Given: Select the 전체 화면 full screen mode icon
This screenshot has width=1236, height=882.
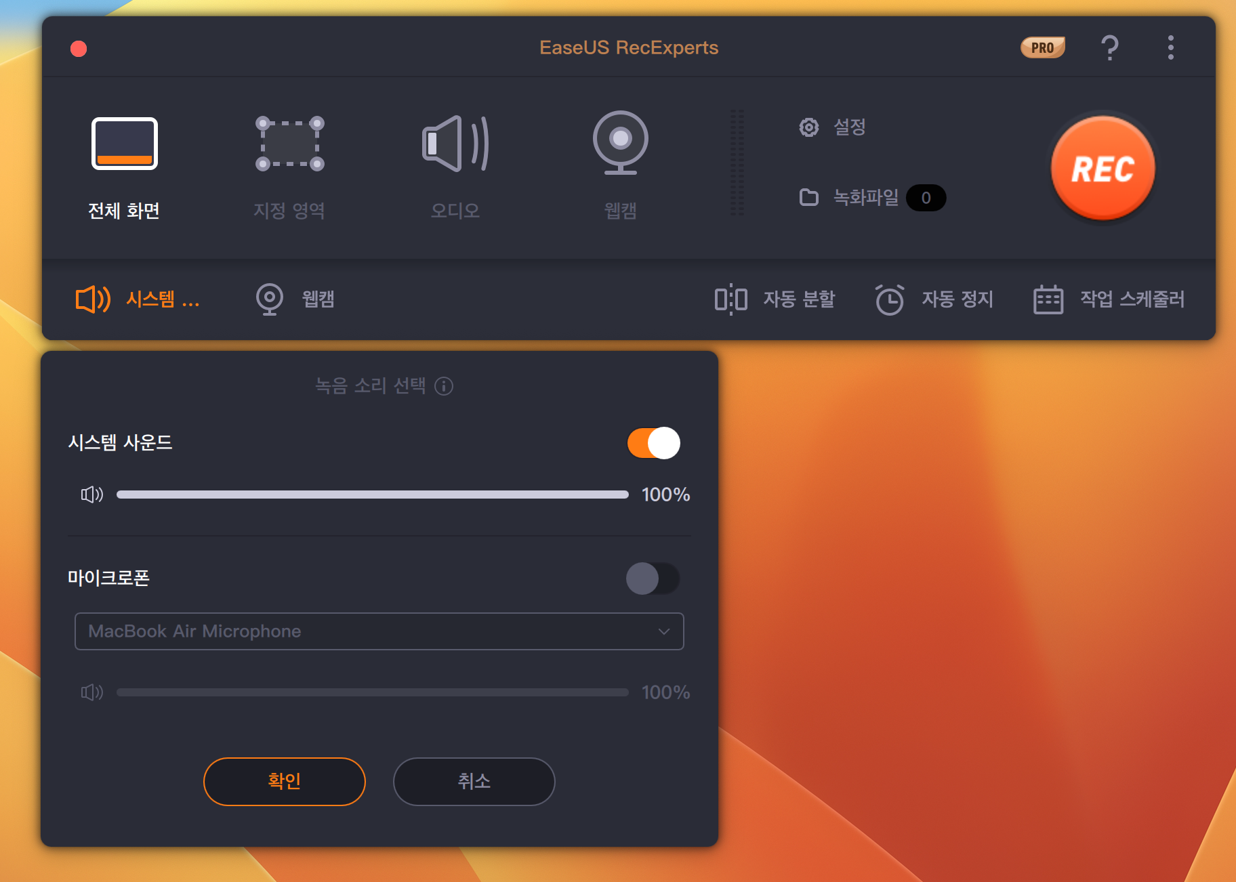Looking at the screenshot, I should coord(125,144).
